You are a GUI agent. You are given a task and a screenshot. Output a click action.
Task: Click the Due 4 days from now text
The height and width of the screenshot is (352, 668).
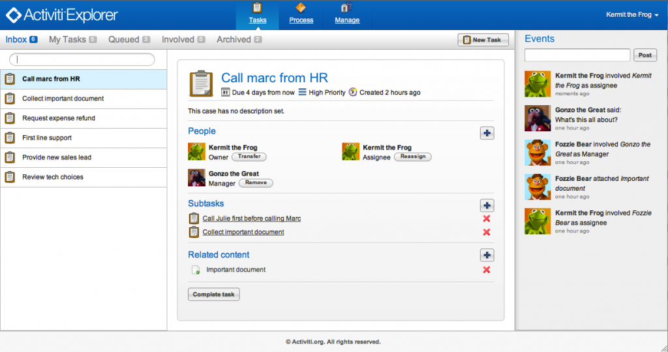[x=264, y=93]
